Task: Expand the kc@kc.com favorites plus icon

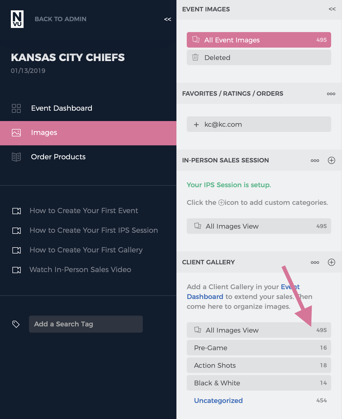Action: click(196, 125)
